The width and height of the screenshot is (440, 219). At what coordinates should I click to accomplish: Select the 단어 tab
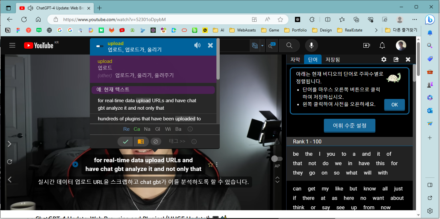pyautogui.click(x=313, y=59)
